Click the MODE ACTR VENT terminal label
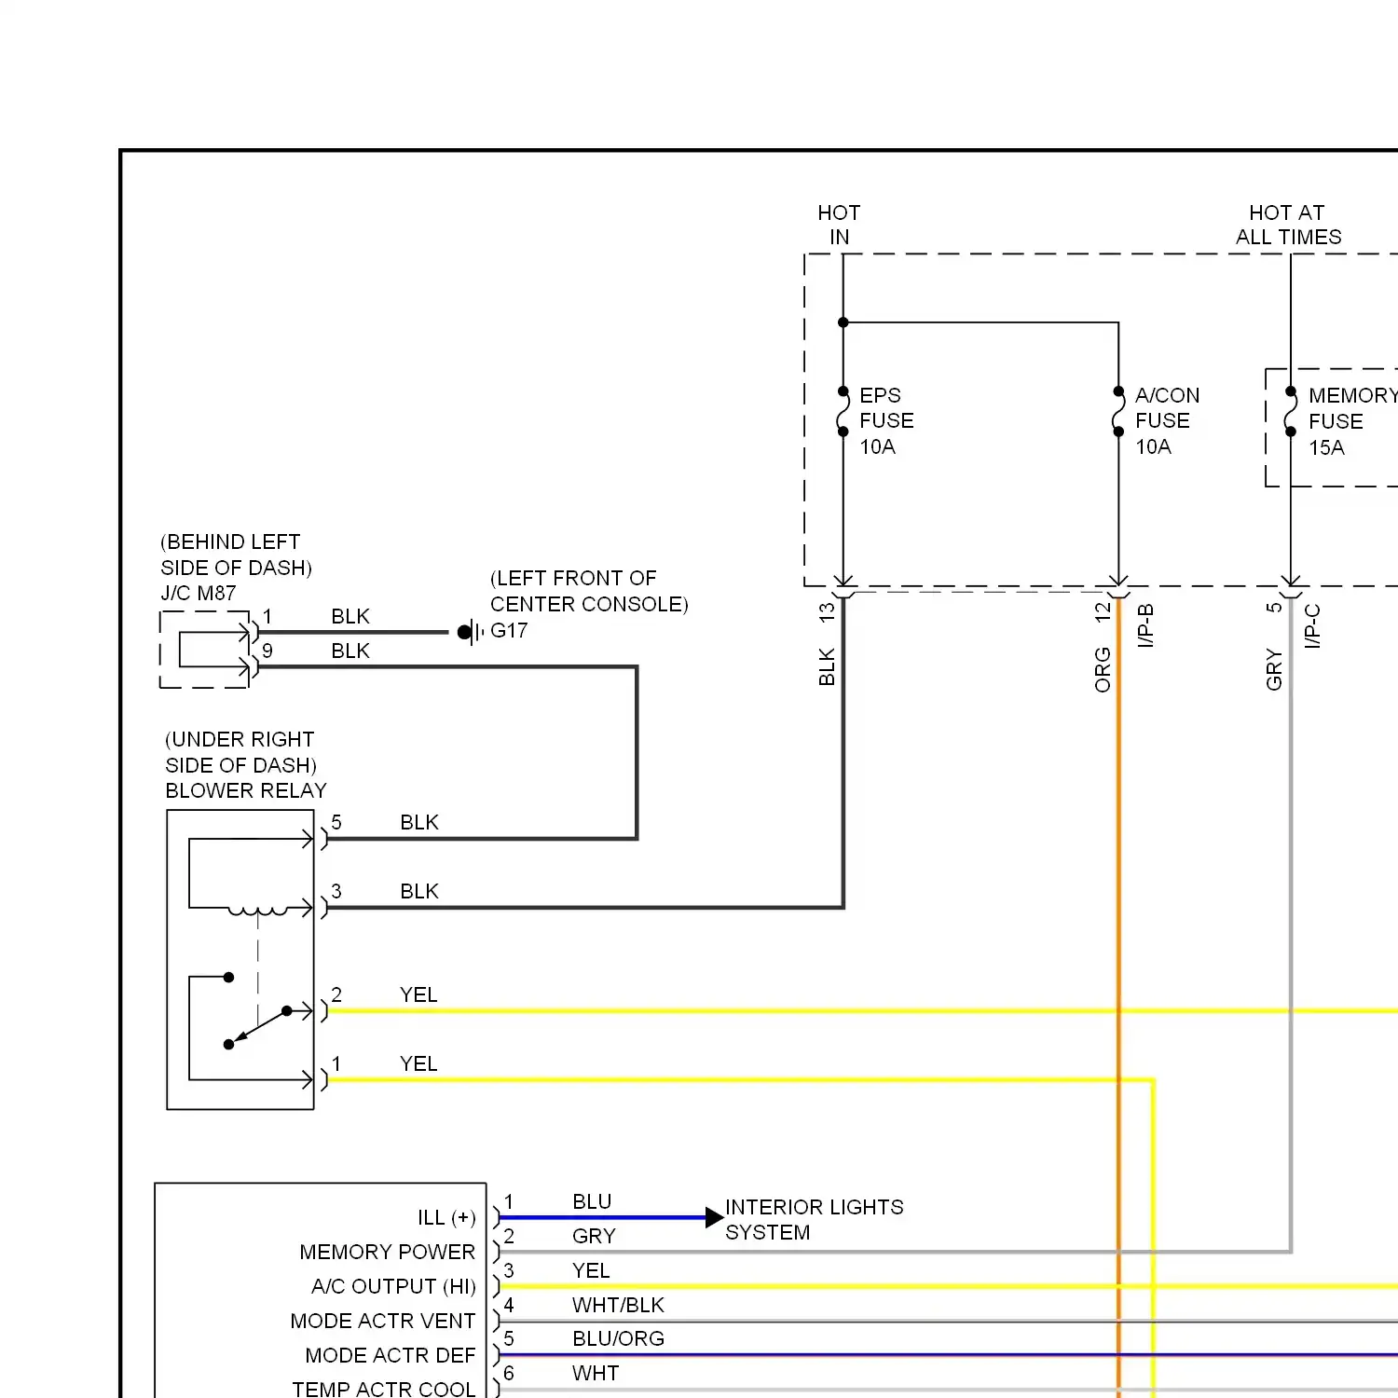 383,1321
